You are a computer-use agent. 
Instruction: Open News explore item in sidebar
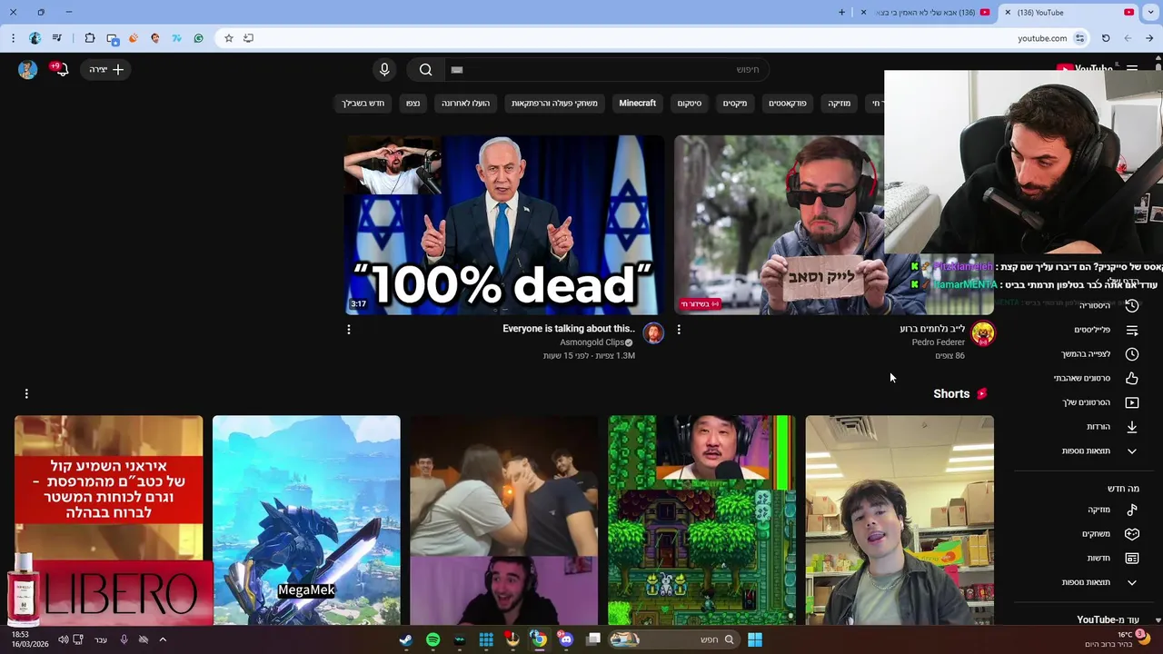pos(1112,558)
